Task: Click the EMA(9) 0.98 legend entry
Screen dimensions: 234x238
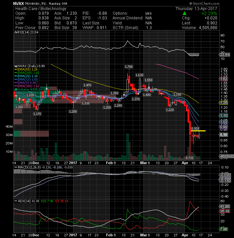Action: pyautogui.click(x=25, y=83)
